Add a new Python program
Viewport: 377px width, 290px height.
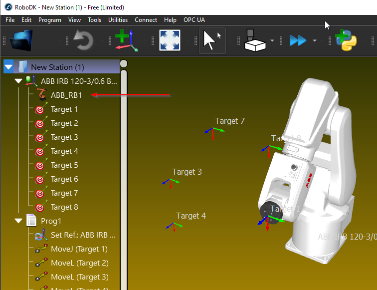(346, 40)
